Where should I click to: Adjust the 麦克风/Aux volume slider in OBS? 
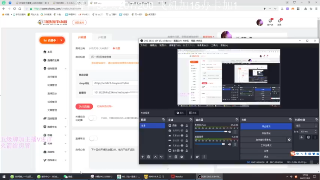211,132
